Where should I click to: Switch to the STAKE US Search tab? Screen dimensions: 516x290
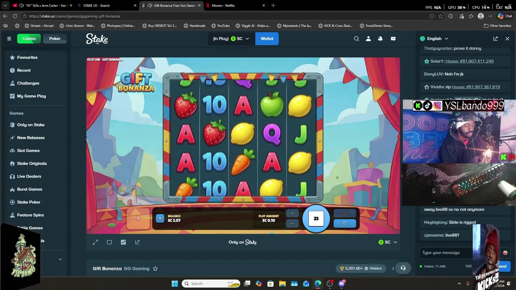click(107, 6)
